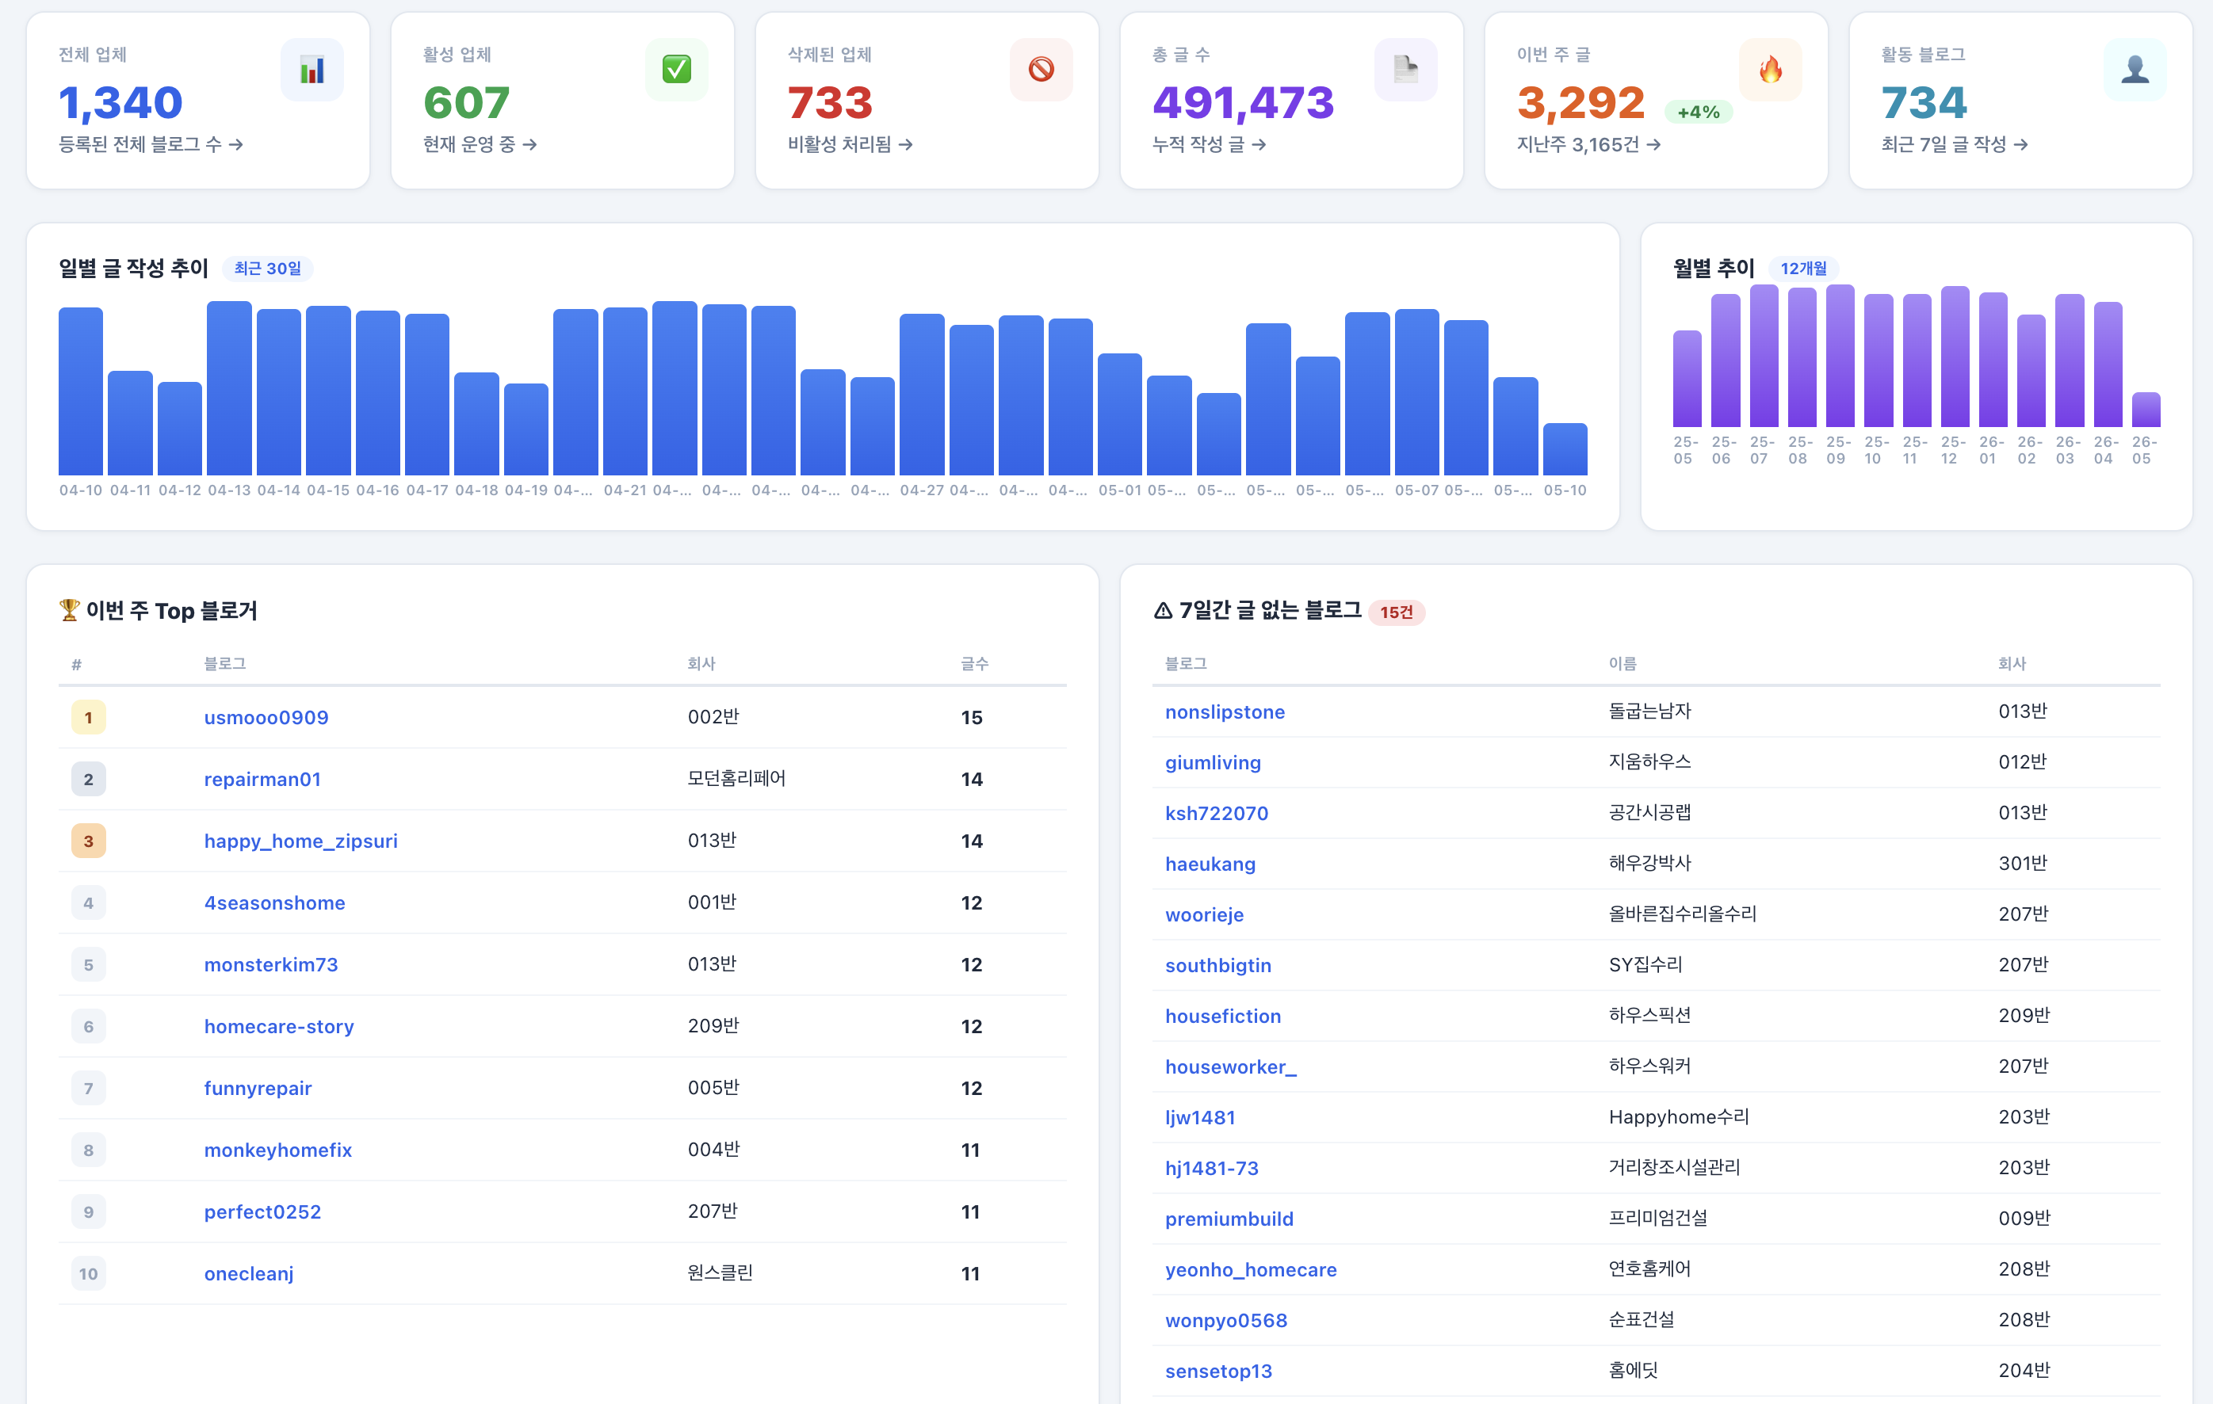Open 최근 7일 글 작성 link

pos(1955,144)
